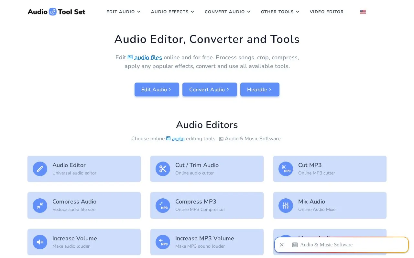Click the card icon in the bottom popup bar
This screenshot has width=414, height=258.
tap(295, 245)
